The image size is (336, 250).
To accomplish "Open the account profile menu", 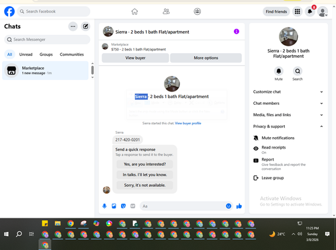I will click(323, 11).
